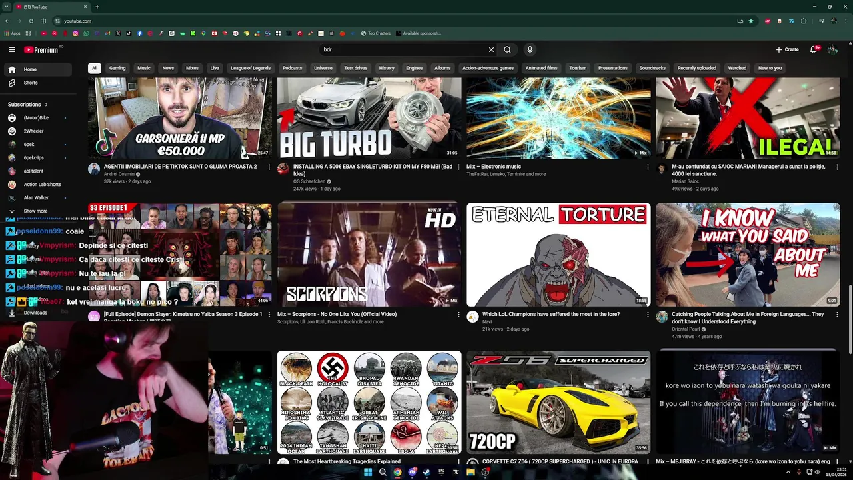853x480 pixels.
Task: Open more options for Marian Saioc video
Action: (x=837, y=167)
